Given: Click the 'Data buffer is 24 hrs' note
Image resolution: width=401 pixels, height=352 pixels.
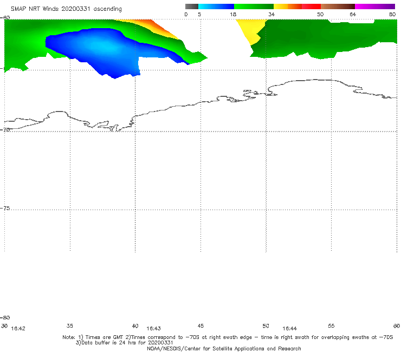Looking at the screenshot, I should pos(124,343).
